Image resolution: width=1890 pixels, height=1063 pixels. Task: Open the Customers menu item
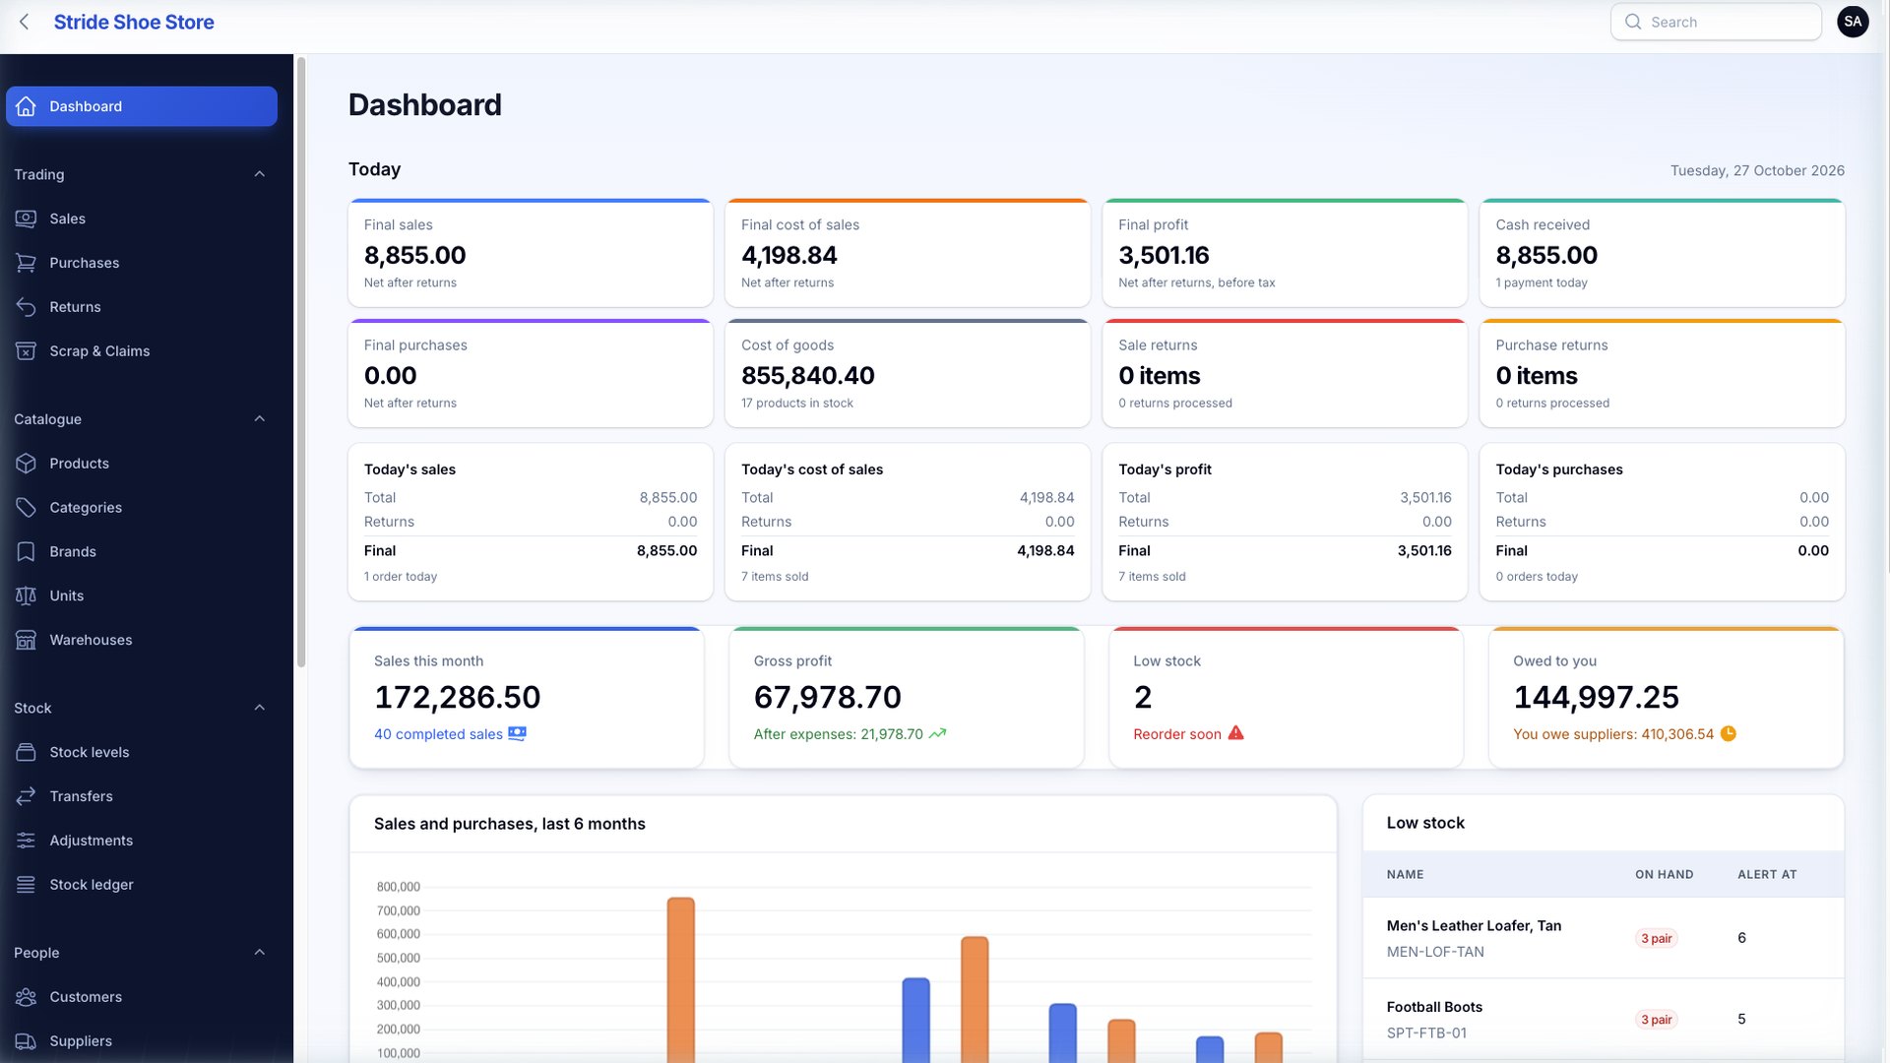click(x=142, y=997)
